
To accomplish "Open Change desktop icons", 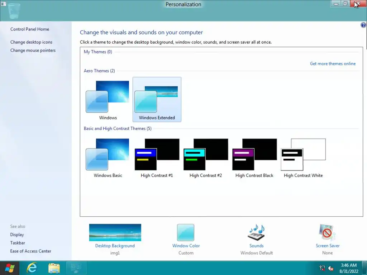I will pyautogui.click(x=31, y=42).
